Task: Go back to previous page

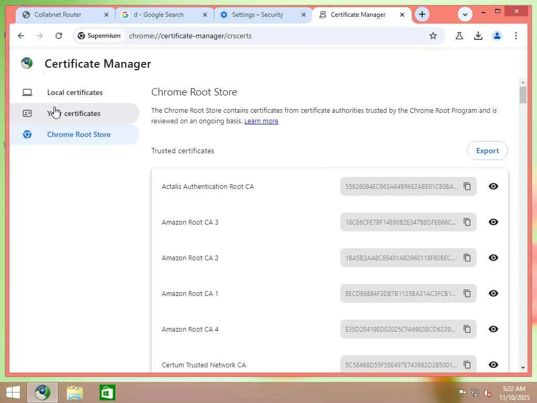Action: (x=21, y=36)
